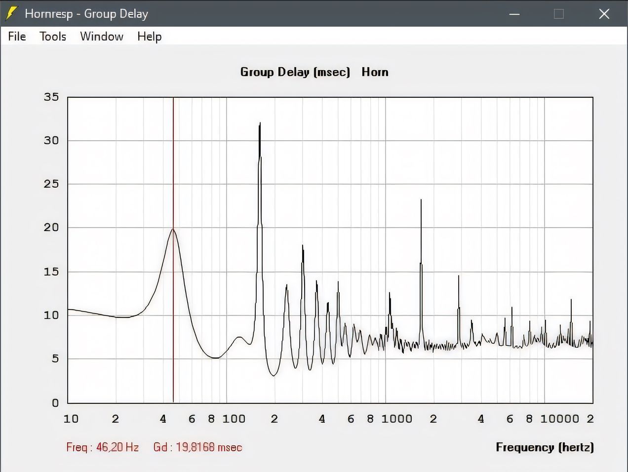Click the tall spike peaking near 23 msec
The image size is (628, 472).
pyautogui.click(x=421, y=201)
